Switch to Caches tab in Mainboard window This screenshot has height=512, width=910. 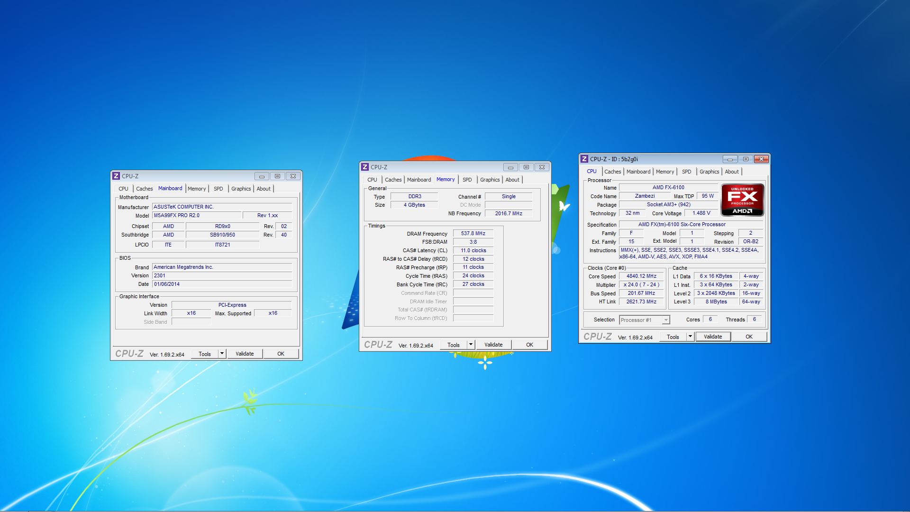[144, 189]
